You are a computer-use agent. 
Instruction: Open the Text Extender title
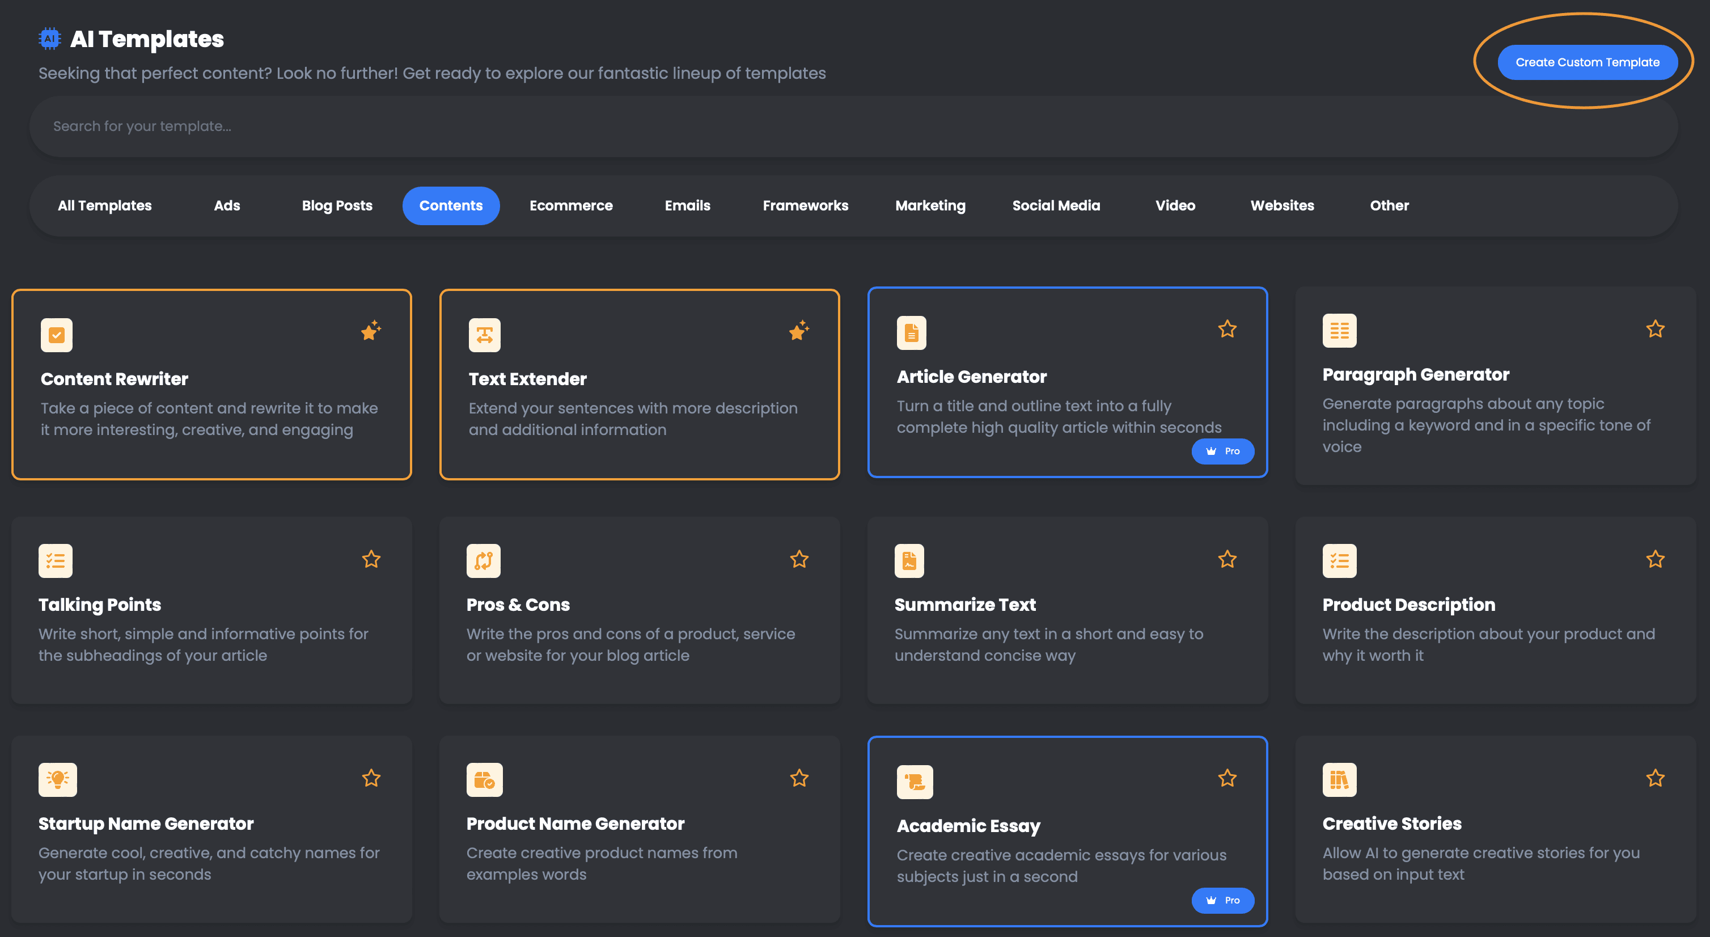click(528, 379)
